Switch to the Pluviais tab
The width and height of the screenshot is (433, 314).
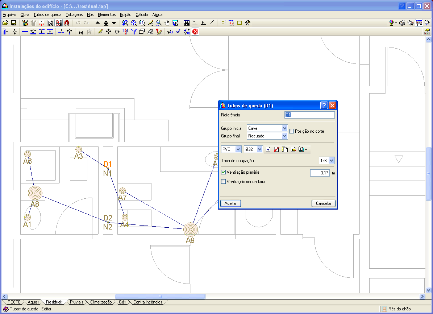pyautogui.click(x=76, y=302)
